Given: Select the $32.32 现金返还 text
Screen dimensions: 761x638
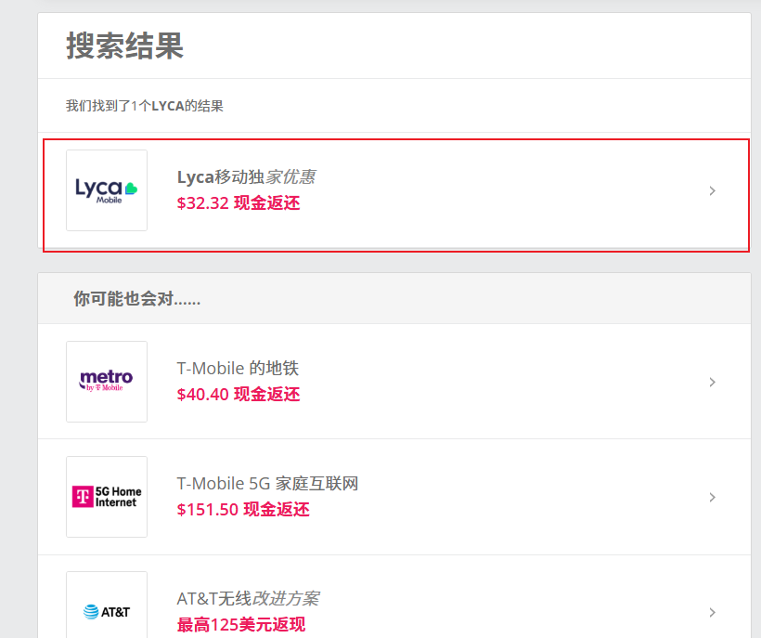Looking at the screenshot, I should [x=239, y=203].
